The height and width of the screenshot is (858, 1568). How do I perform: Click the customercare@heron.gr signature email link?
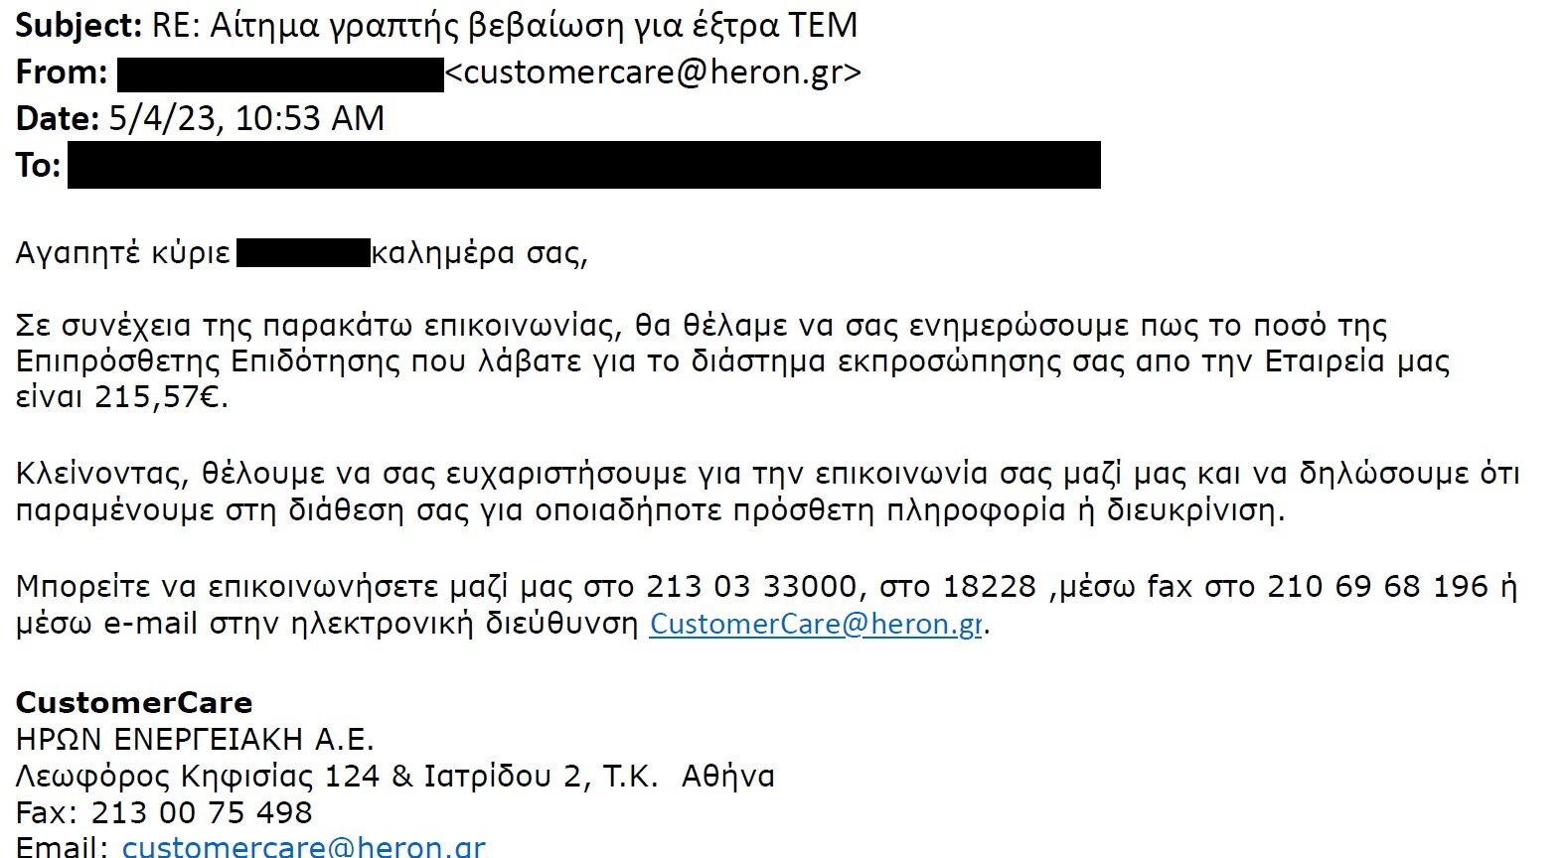303,846
